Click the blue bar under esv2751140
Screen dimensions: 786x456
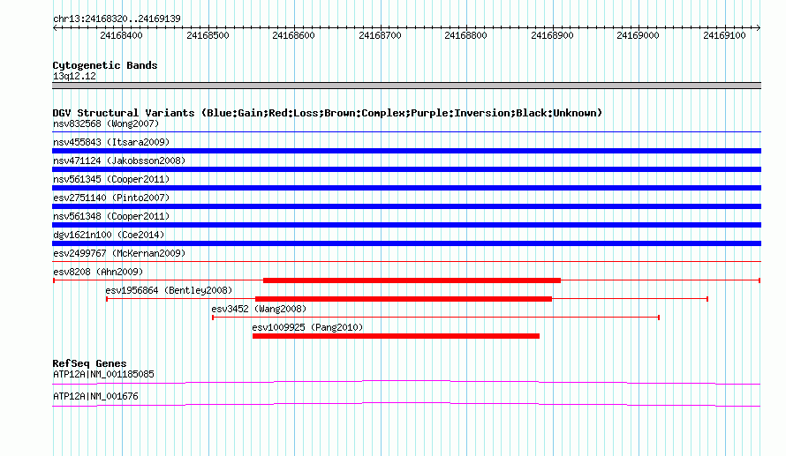point(406,206)
